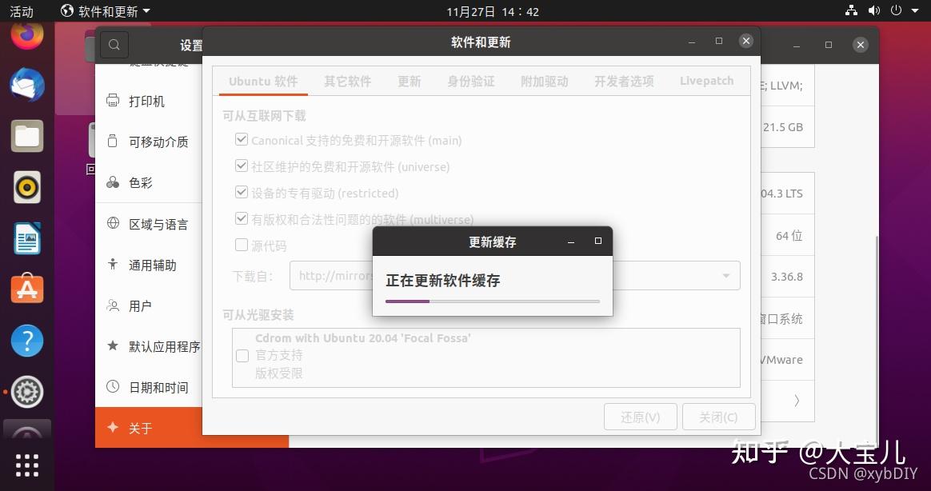This screenshot has height=491, width=931.
Task: Click 活动 in the top bar
Action: [x=22, y=11]
